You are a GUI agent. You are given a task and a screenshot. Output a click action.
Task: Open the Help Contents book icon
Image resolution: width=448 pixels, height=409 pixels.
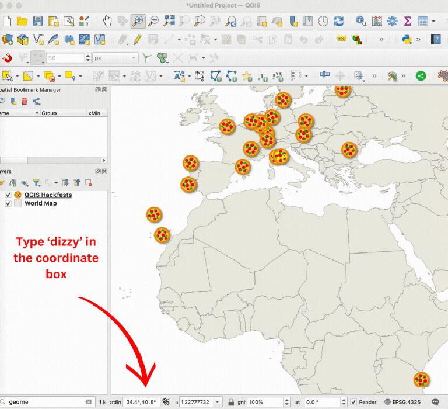pos(436,39)
